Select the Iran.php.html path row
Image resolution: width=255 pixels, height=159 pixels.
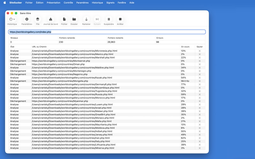[x=107, y=138]
